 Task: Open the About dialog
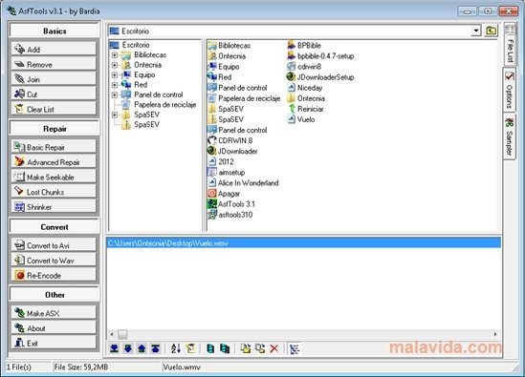tap(54, 328)
